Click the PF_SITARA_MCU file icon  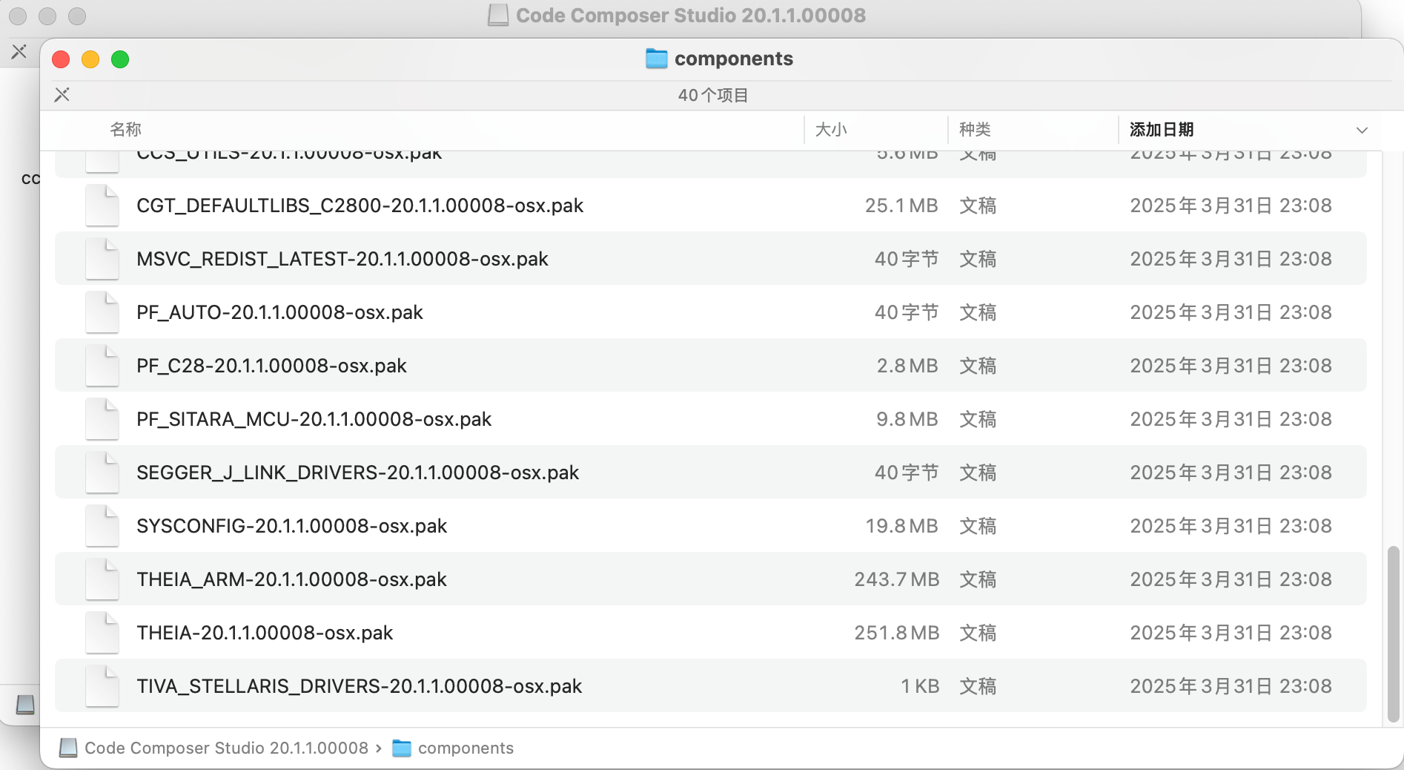[x=102, y=419]
